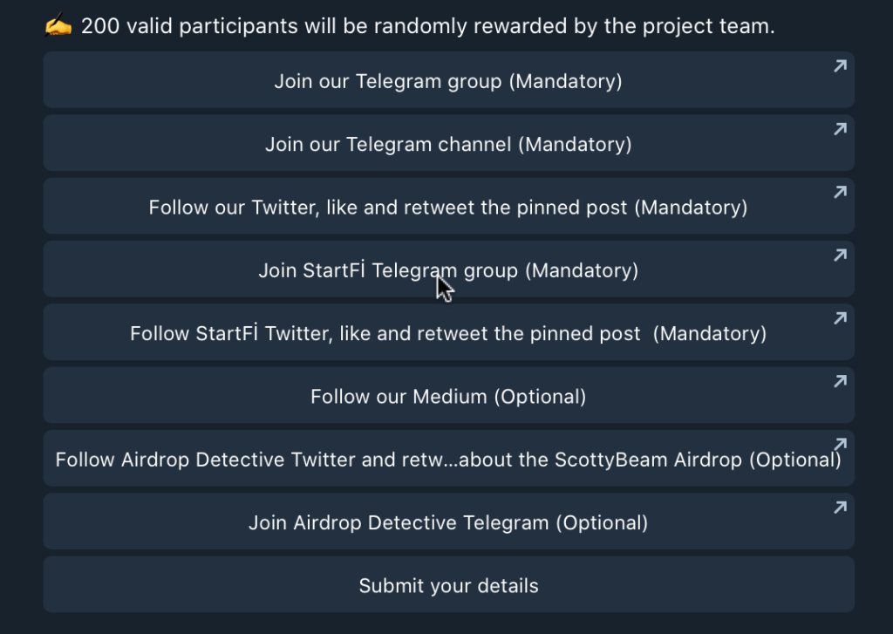Open Follow Airdrop Detective Twitter button
The height and width of the screenshot is (634, 893).
(449, 458)
